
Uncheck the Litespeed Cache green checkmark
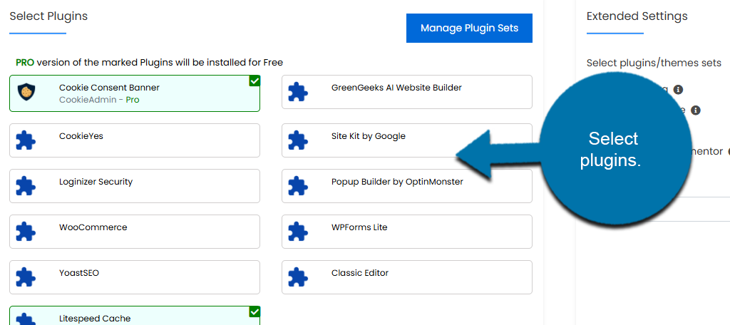[x=255, y=312]
